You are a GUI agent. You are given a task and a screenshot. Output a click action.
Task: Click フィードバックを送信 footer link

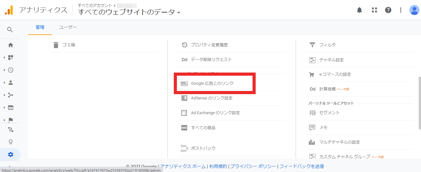click(302, 166)
